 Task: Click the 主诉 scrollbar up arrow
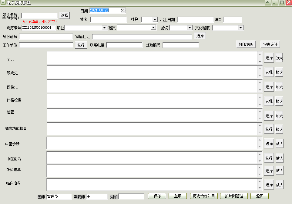[260, 54]
